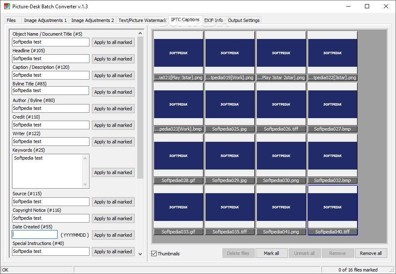396x274 pixels.
Task: Click the IPTC panel vertical scrollbar thumb
Action: pos(140,107)
